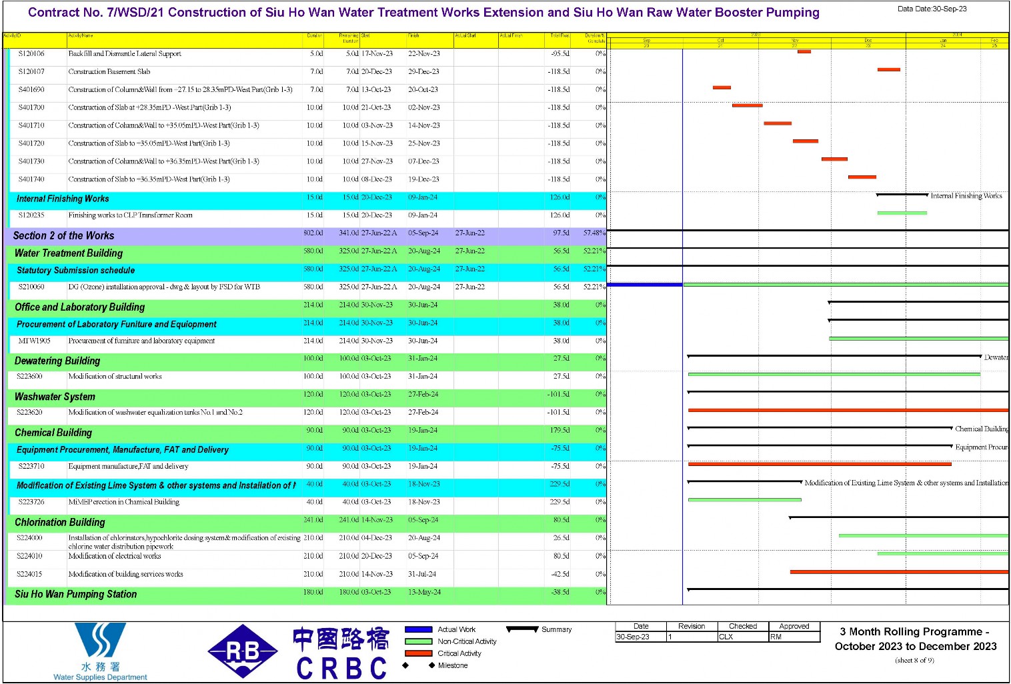Click the 'CLX' Checked cell
This screenshot has height=684, width=1011.
pos(743,637)
